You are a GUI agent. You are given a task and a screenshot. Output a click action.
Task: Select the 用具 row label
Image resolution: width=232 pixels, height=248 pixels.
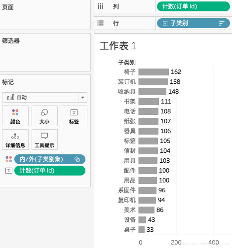(x=130, y=161)
